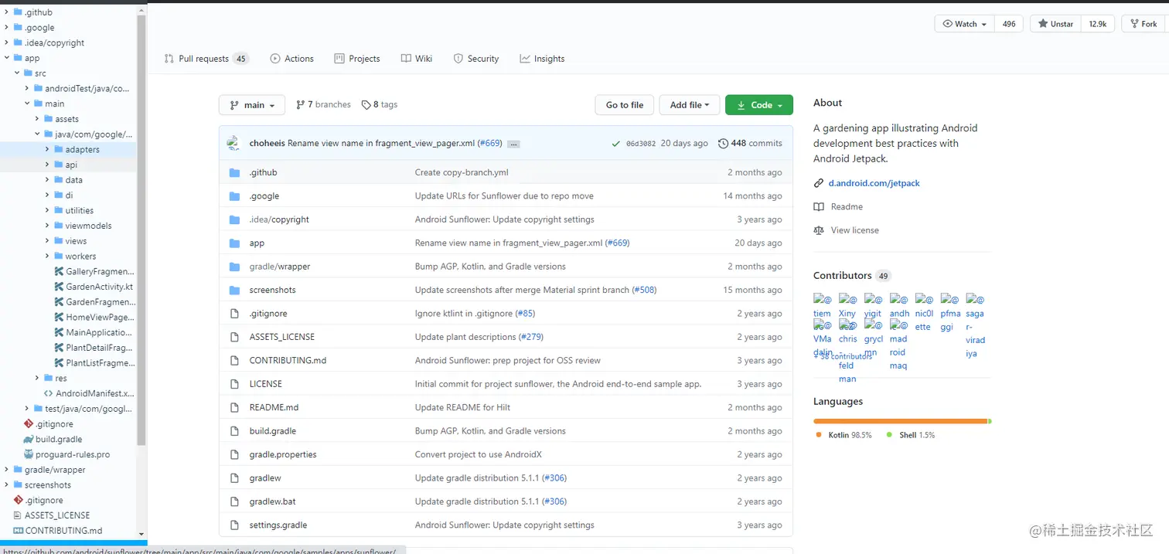Open the Readme link in About
This screenshot has height=554, width=1169.
[847, 206]
